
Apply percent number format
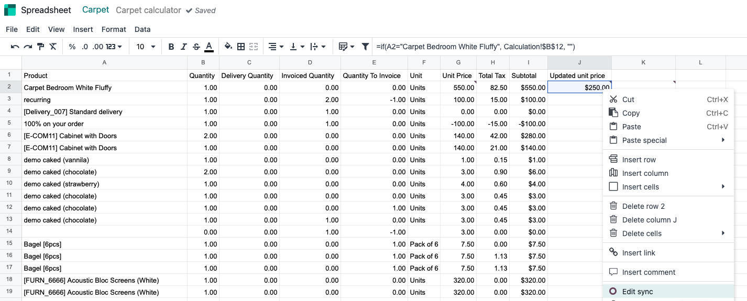(x=72, y=47)
